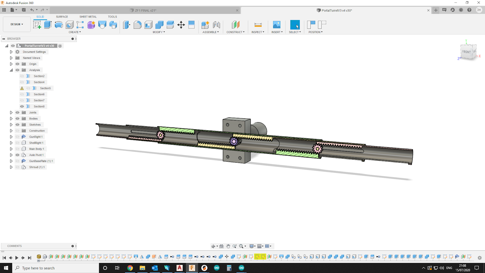
Task: Click the FRONT face of the ViewCube
Action: pos(467,52)
